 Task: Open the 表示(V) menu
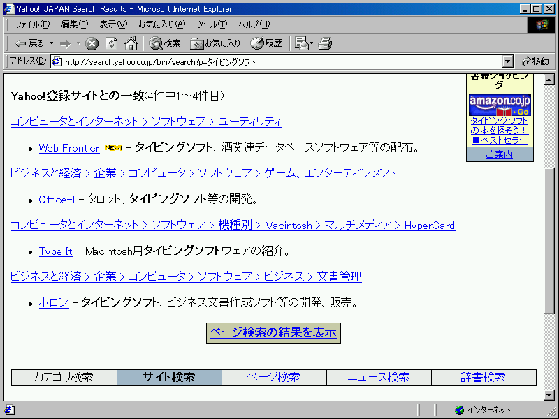(x=113, y=24)
